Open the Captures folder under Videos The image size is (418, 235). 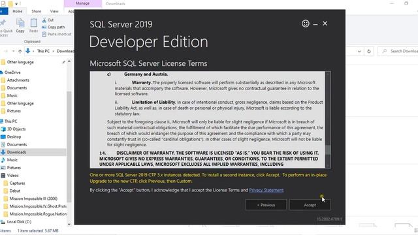coord(17,183)
